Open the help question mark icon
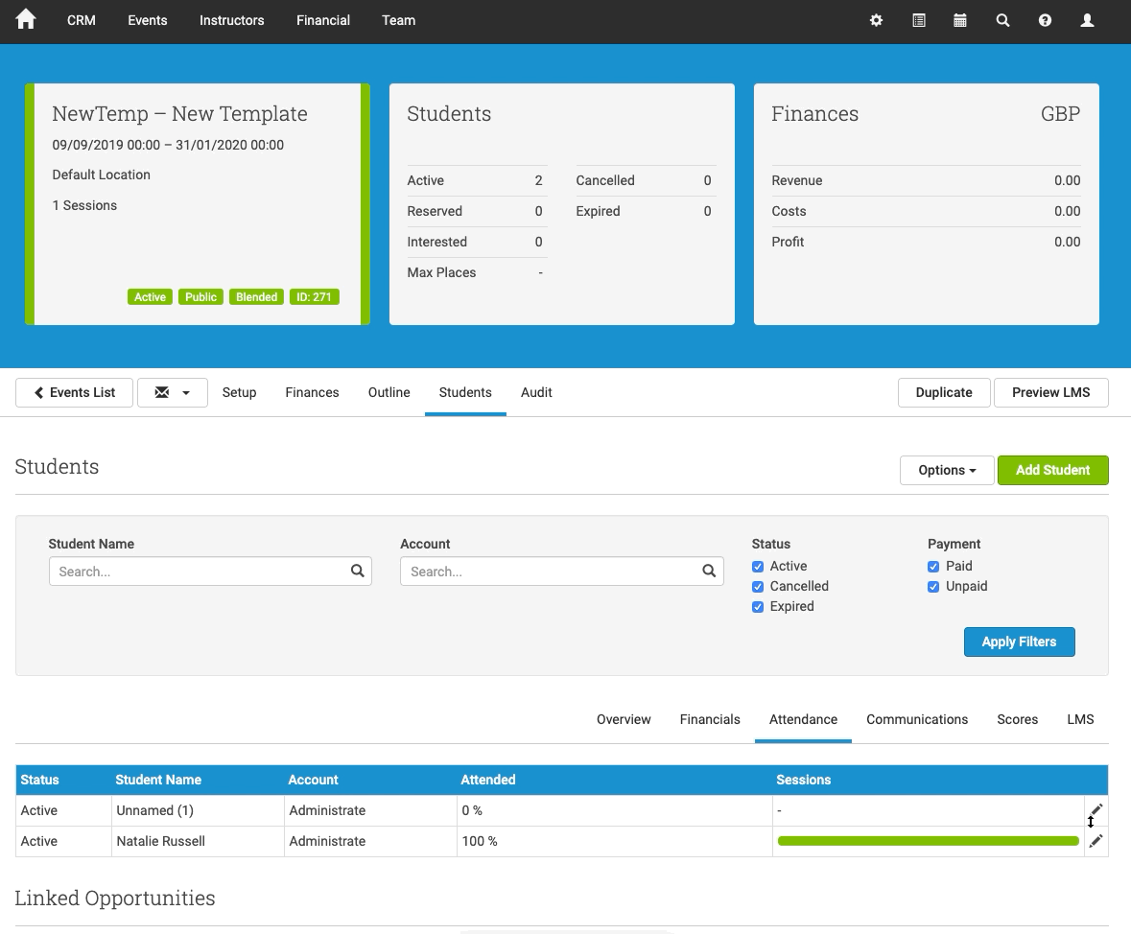 pos(1045,20)
